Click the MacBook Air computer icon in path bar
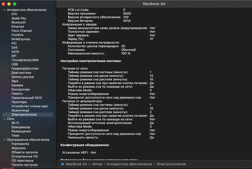Viewport: 252px width, 169px height. pos(62,164)
